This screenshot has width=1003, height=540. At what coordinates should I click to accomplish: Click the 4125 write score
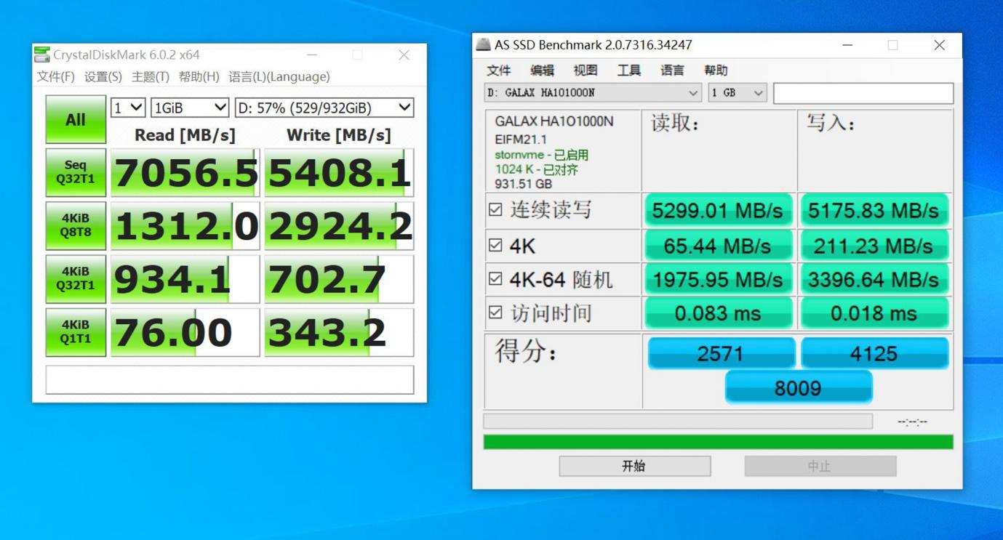(874, 353)
